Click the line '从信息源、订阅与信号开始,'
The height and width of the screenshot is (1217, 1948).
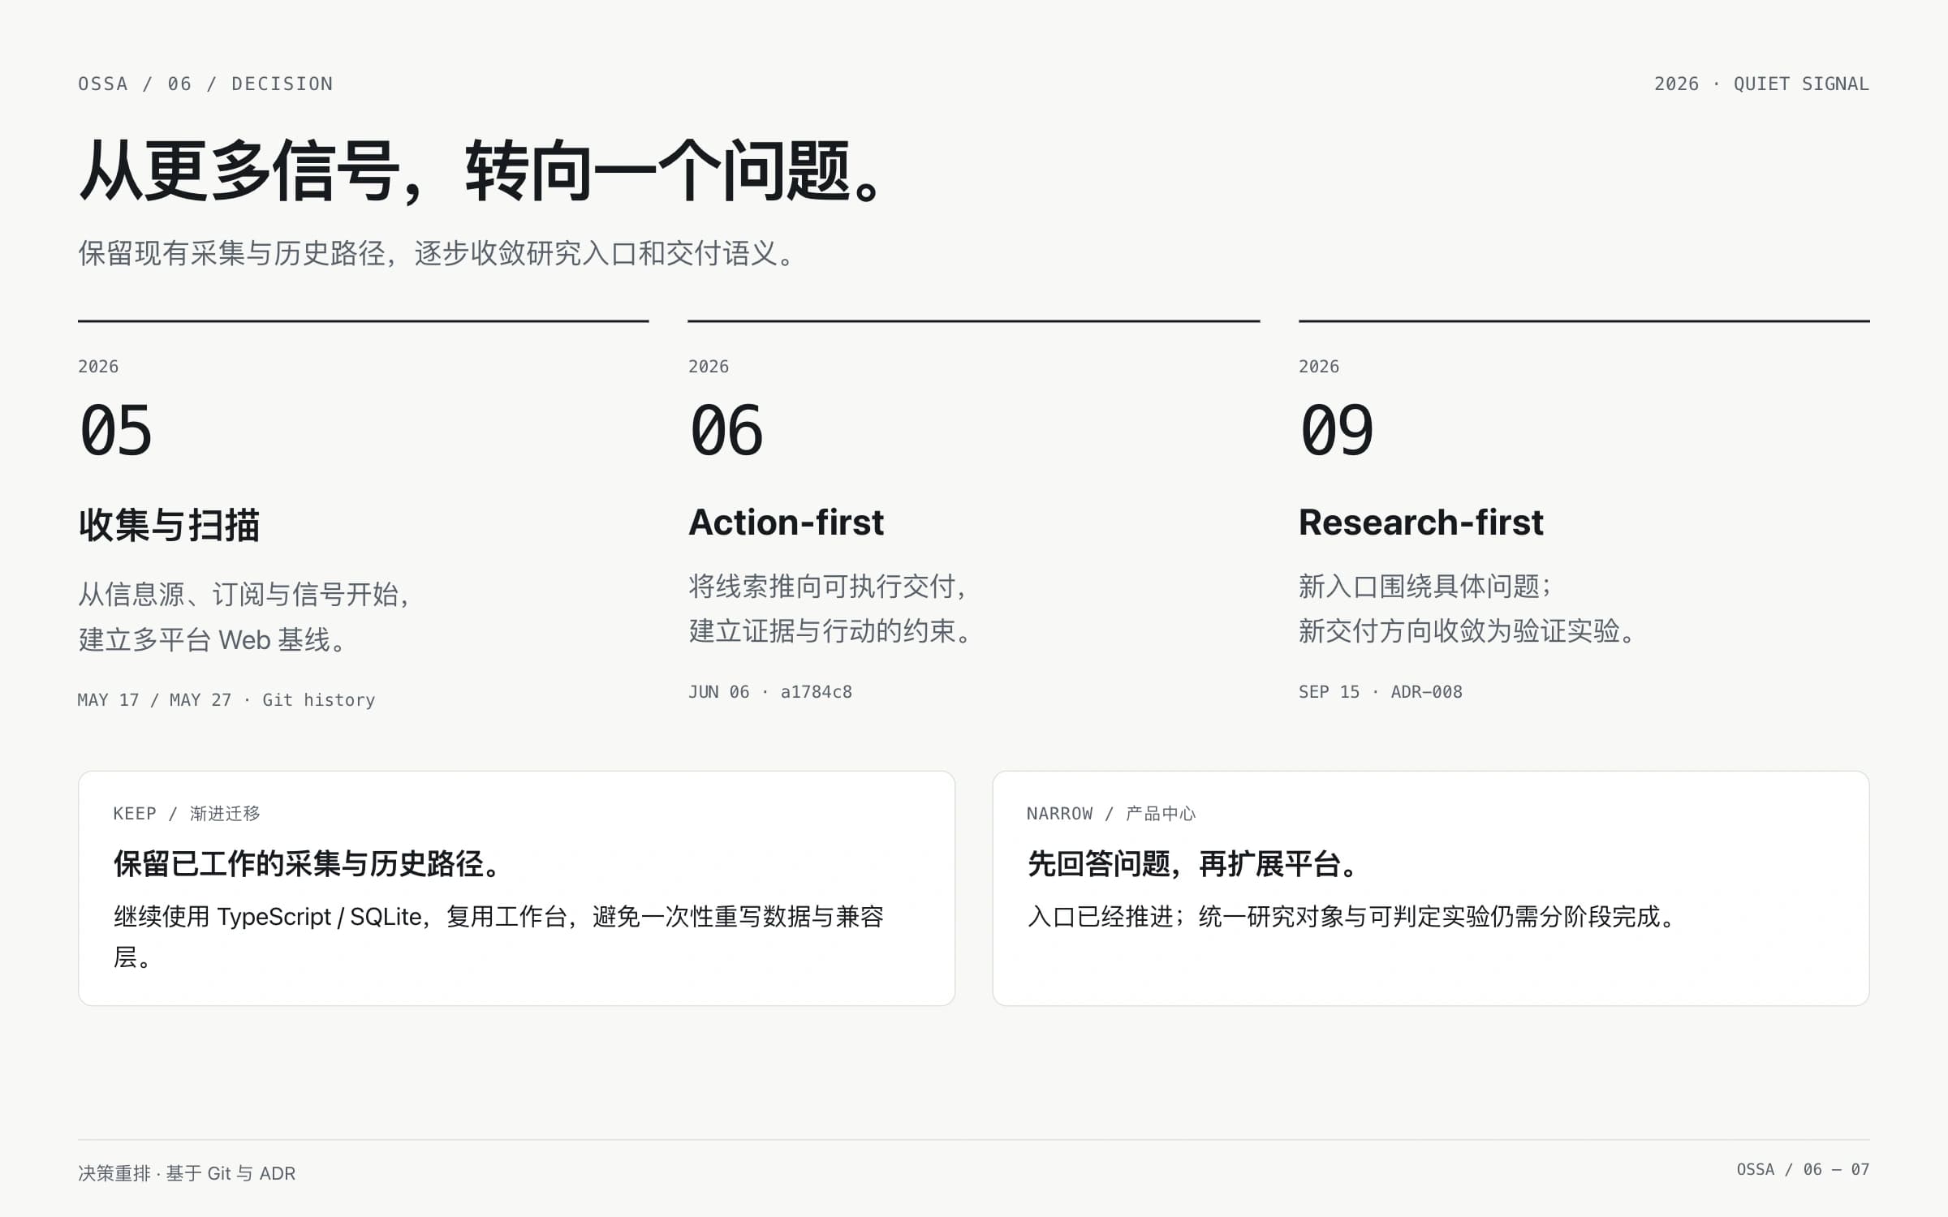coord(243,595)
